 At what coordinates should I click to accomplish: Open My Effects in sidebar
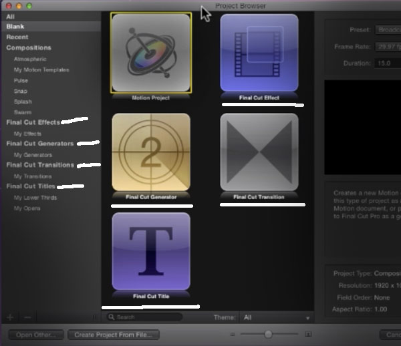click(x=27, y=134)
